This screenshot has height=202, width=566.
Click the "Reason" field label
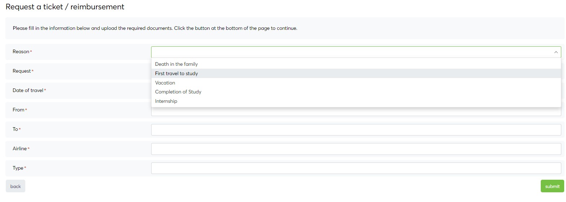point(21,52)
